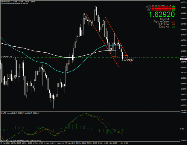This screenshot has height=145, width=187.
Task: Click the '1 Jun 20:00' date on time axis
Action: [113, 143]
